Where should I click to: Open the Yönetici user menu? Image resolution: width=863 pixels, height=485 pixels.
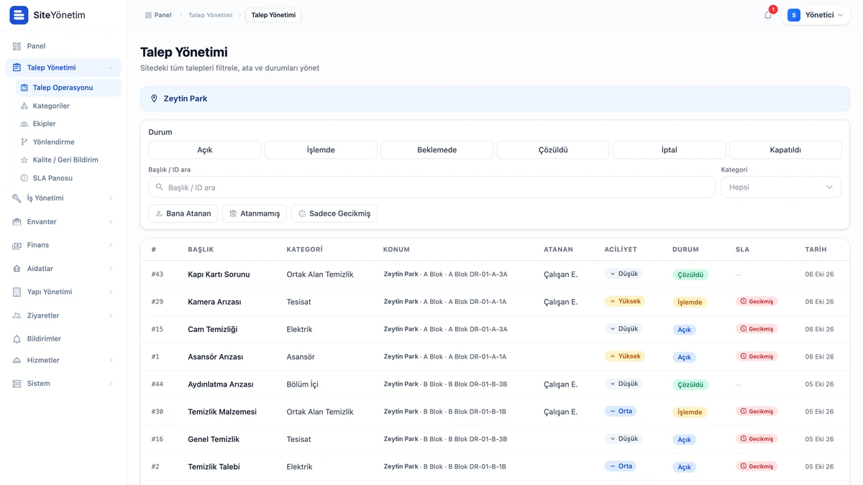[x=816, y=15]
